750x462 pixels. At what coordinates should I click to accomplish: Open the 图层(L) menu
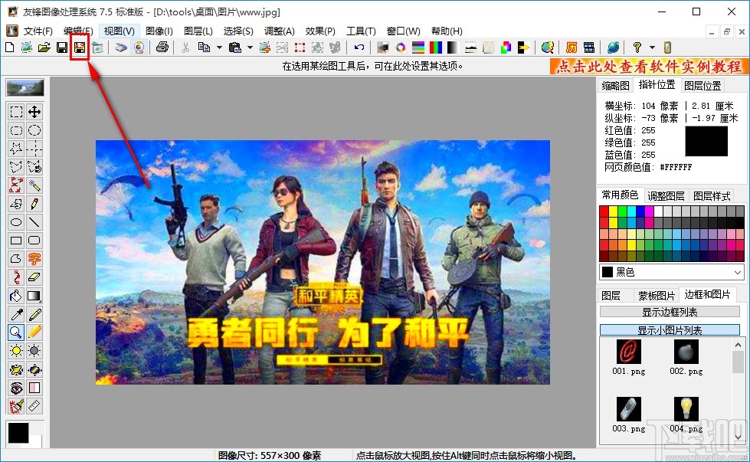(198, 31)
